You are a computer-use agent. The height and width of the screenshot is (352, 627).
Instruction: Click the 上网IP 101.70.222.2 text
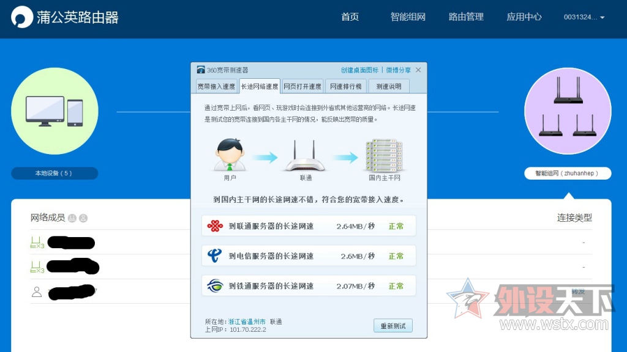tap(236, 329)
